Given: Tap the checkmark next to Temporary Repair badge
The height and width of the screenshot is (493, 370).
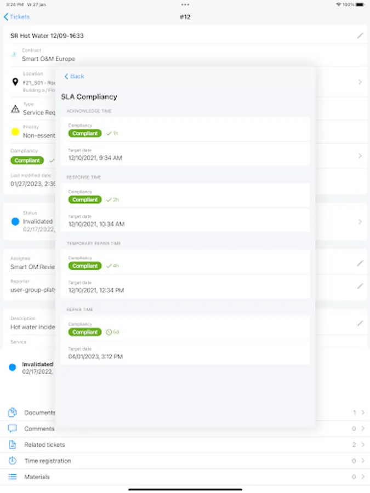Looking at the screenshot, I should tap(109, 266).
